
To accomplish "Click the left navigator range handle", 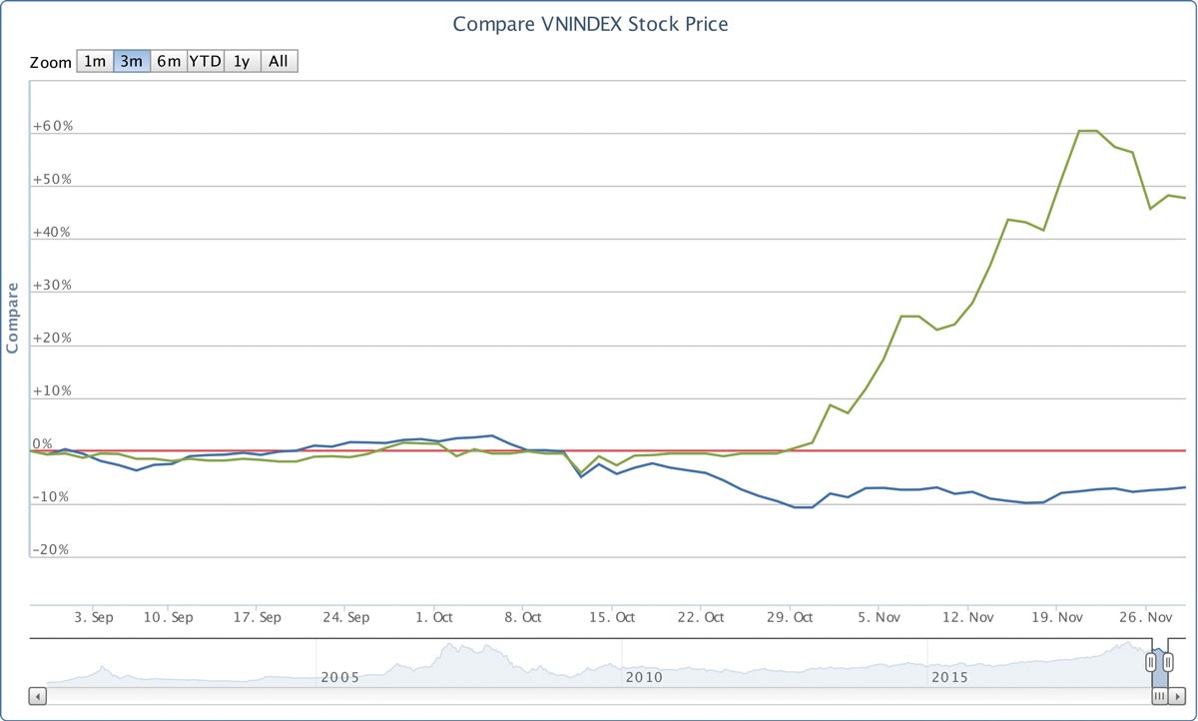I will coord(1150,660).
